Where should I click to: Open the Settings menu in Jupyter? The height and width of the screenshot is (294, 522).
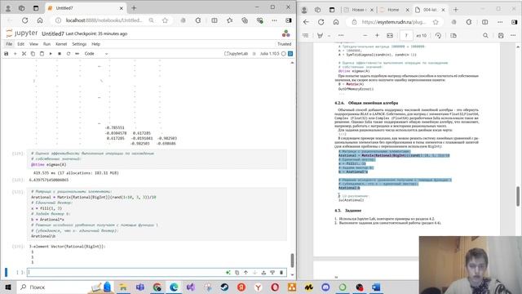(x=79, y=44)
